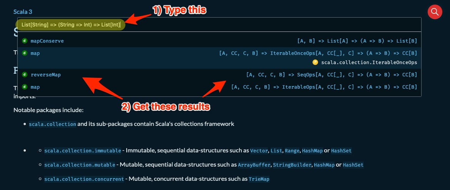Open the scala.collection package link
The height and width of the screenshot is (190, 450).
[x=52, y=124]
